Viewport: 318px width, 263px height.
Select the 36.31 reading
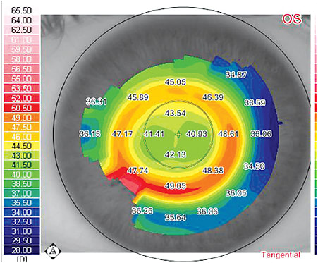[97, 102]
